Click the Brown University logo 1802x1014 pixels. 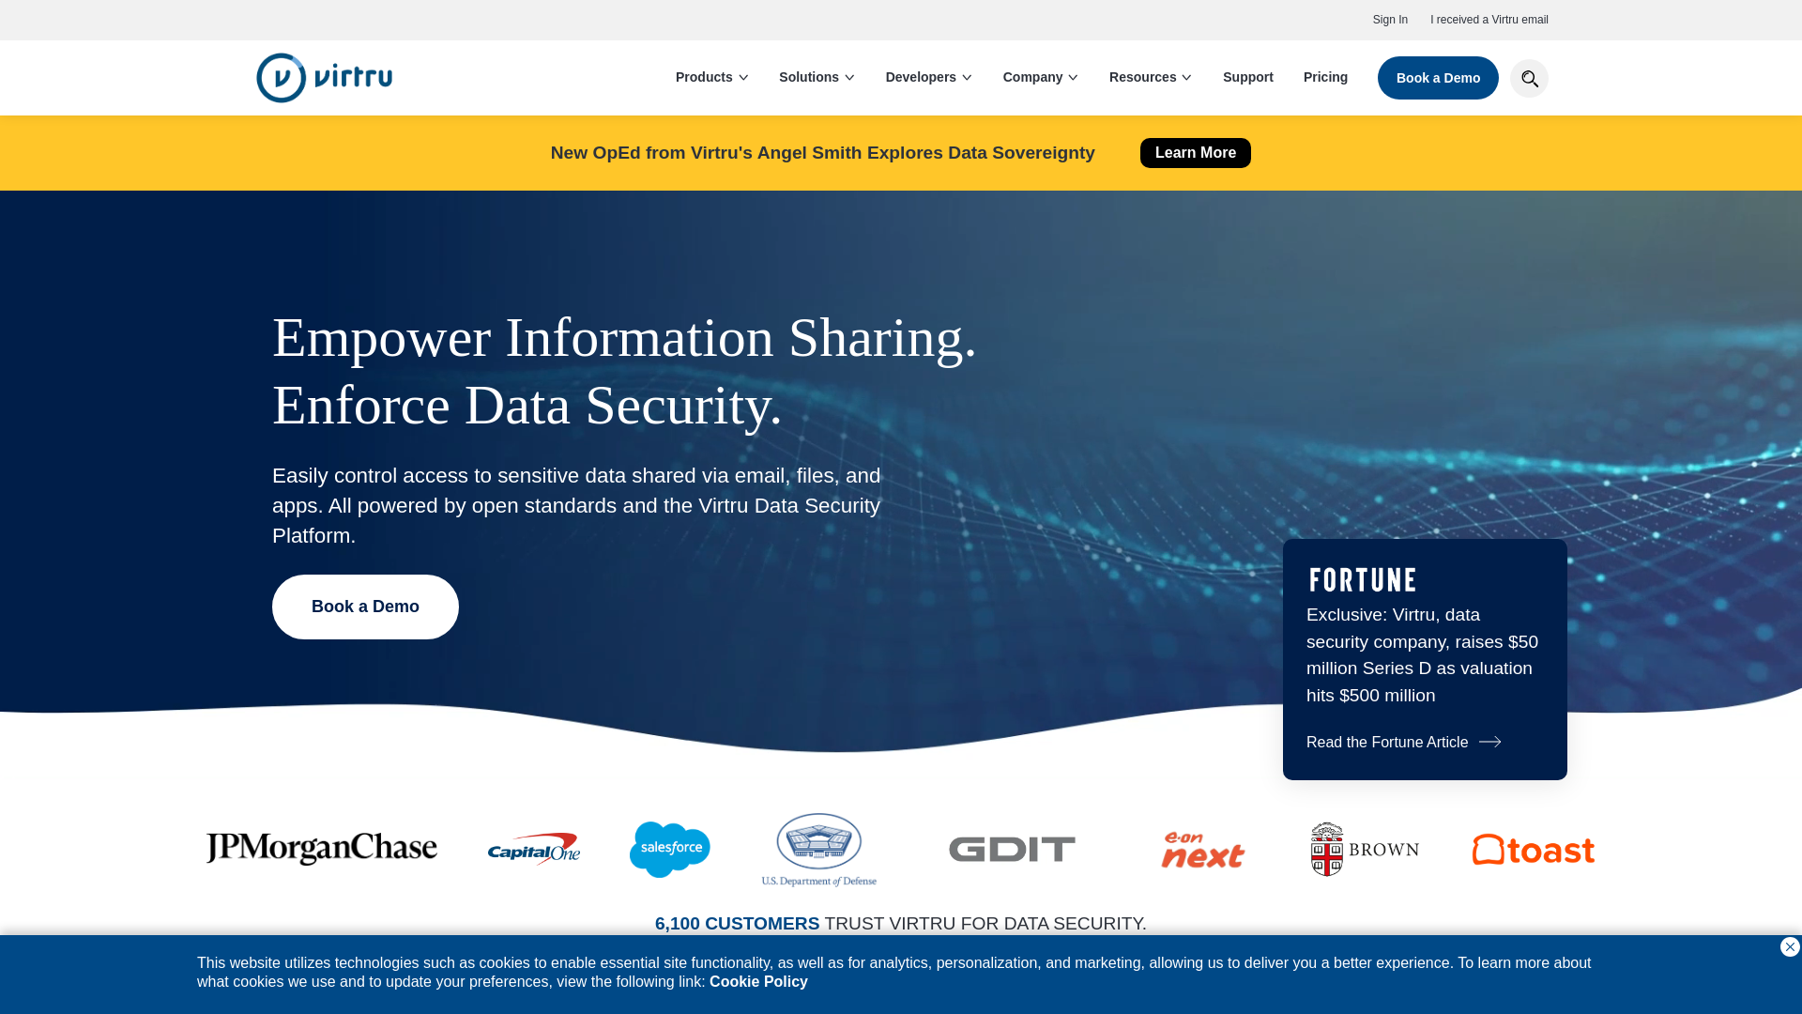[1365, 850]
